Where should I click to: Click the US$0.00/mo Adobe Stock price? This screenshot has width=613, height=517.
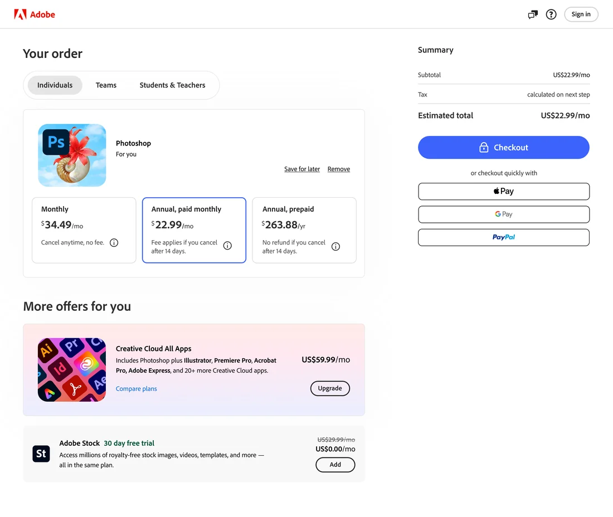pyautogui.click(x=335, y=449)
